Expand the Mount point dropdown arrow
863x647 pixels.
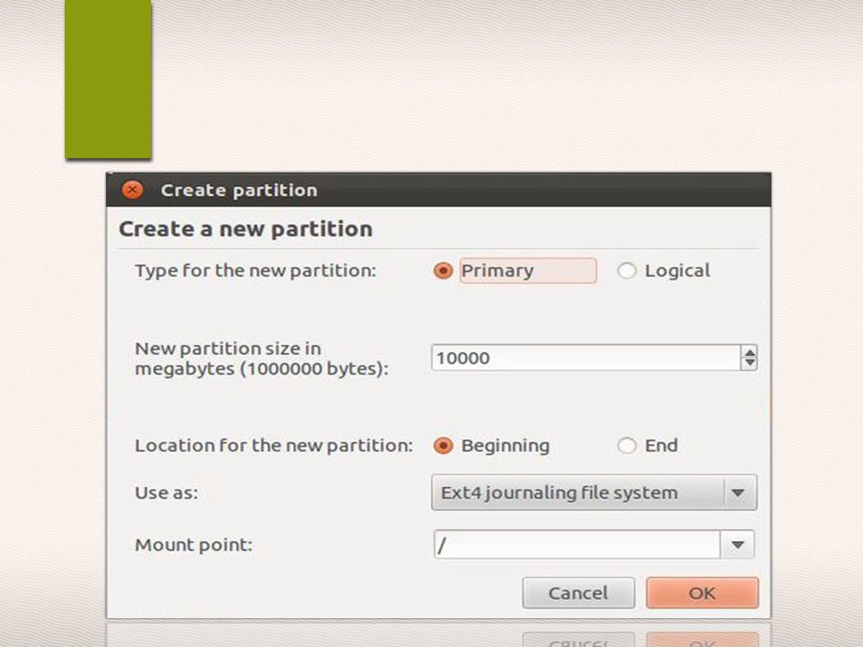coord(737,545)
